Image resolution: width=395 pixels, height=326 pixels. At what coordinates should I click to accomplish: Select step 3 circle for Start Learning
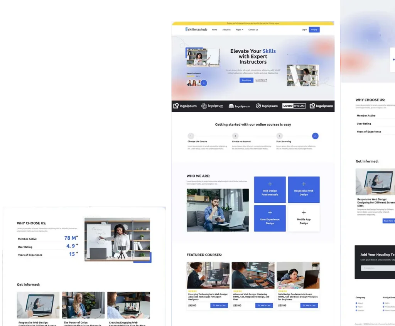280,136
